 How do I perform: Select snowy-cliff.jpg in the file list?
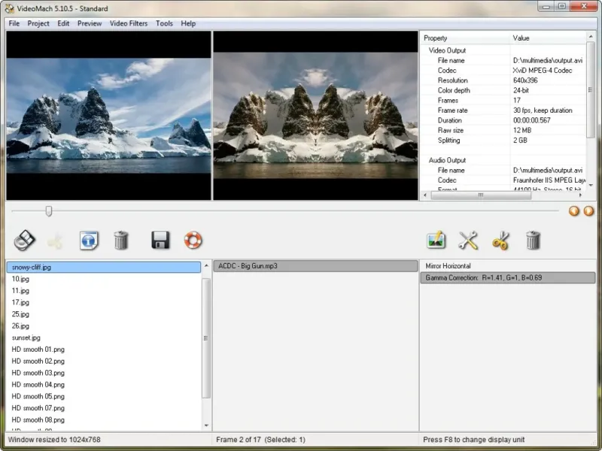click(32, 267)
